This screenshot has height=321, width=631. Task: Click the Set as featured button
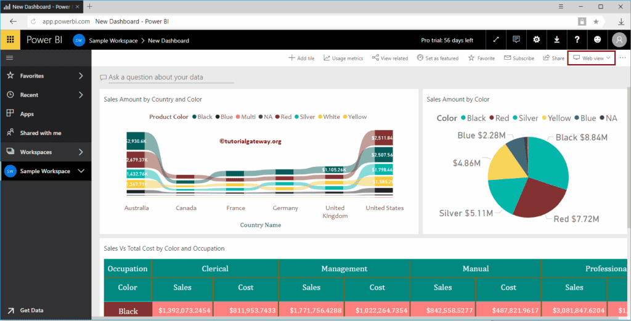click(x=438, y=59)
